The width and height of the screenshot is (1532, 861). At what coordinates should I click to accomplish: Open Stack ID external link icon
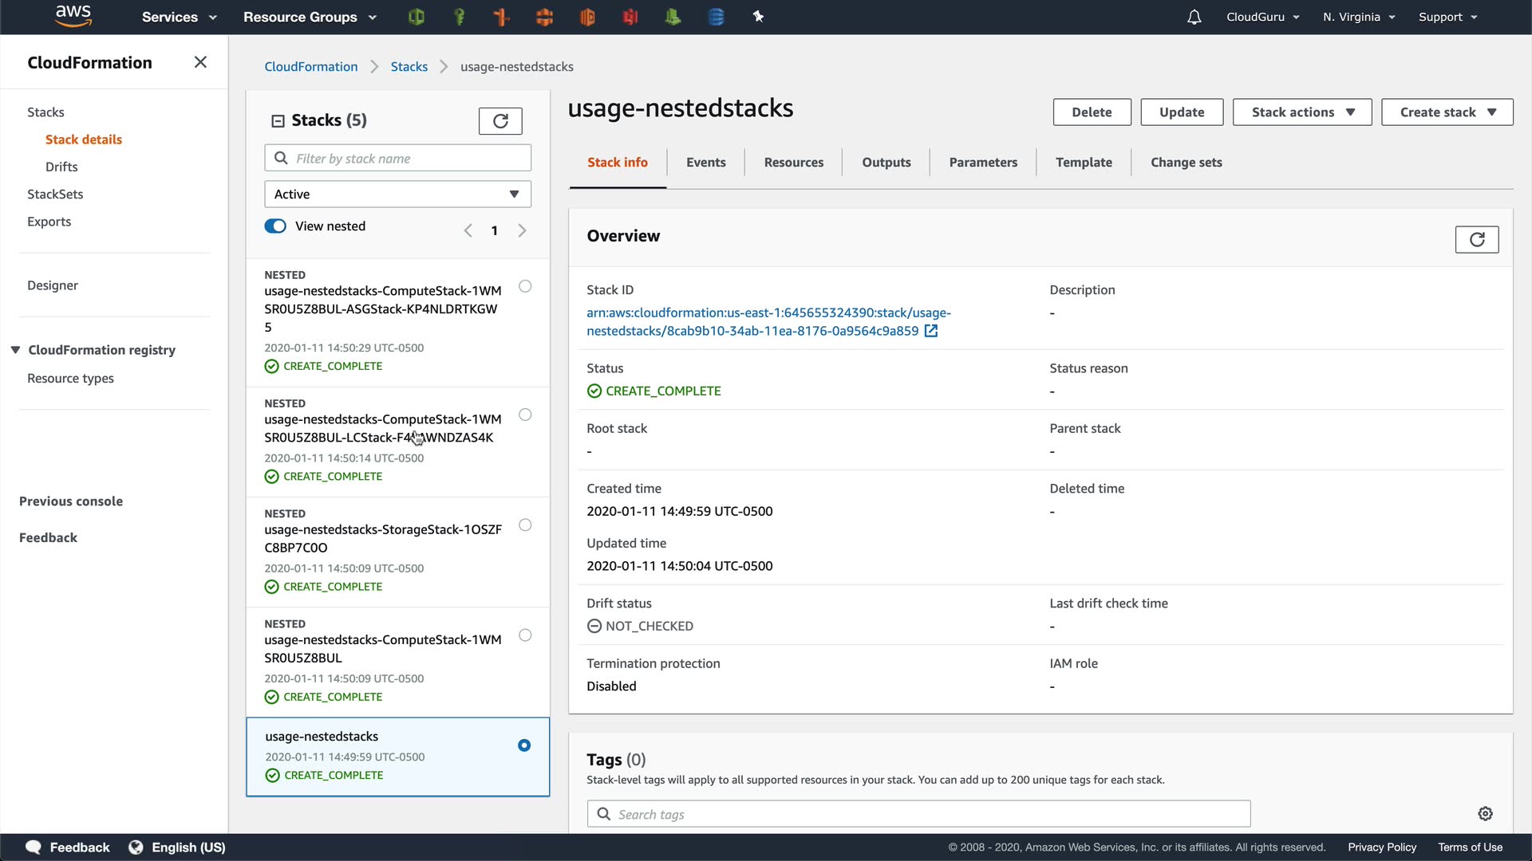[931, 331]
